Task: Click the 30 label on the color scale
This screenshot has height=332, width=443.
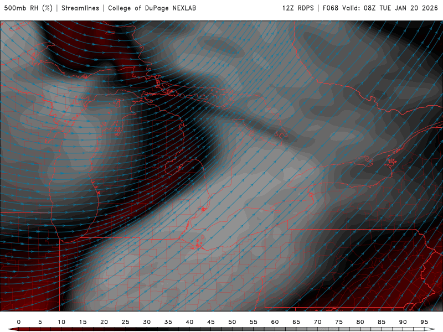Action: 147,322
